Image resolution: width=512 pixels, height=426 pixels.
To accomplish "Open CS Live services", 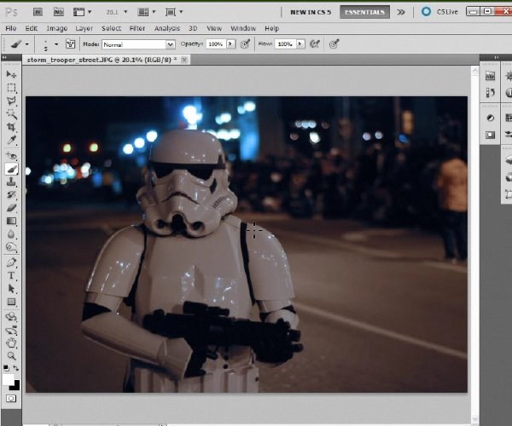I will 439,12.
